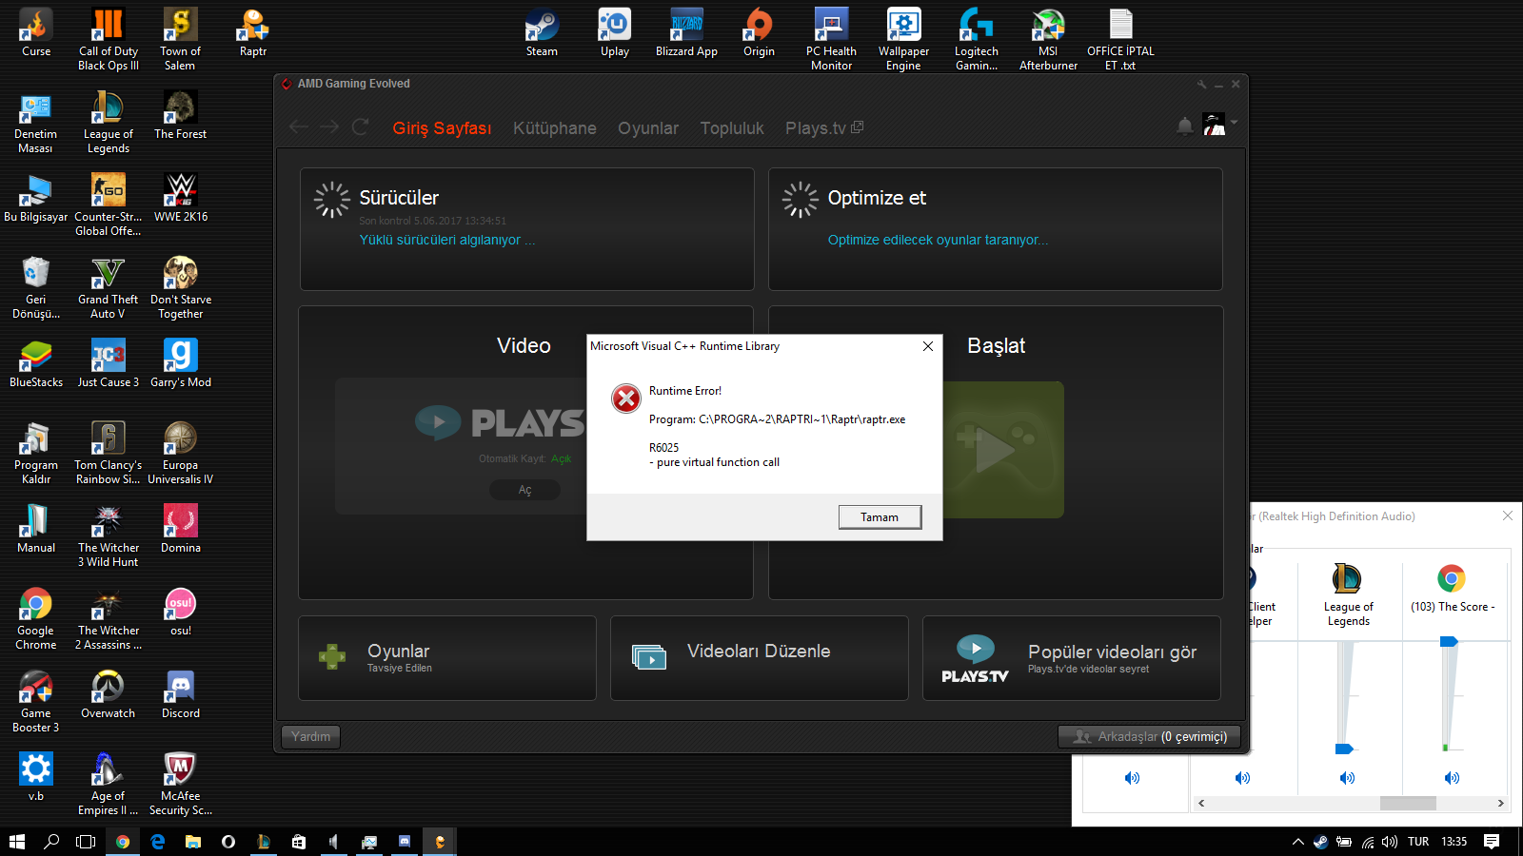
Task: Mute the Client Helper app in Volume Mixer
Action: 1242,778
